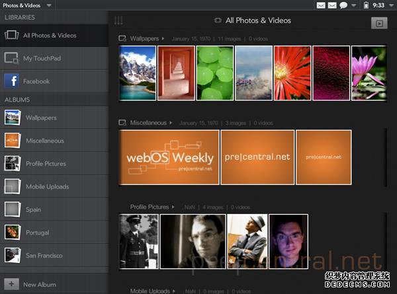397x294 pixels.
Task: Open the uniformed officer profile picture
Action: point(139,241)
